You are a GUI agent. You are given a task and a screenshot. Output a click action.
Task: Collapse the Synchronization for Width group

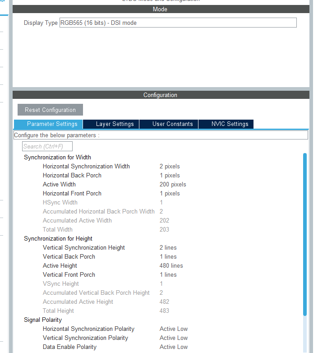tap(57, 158)
